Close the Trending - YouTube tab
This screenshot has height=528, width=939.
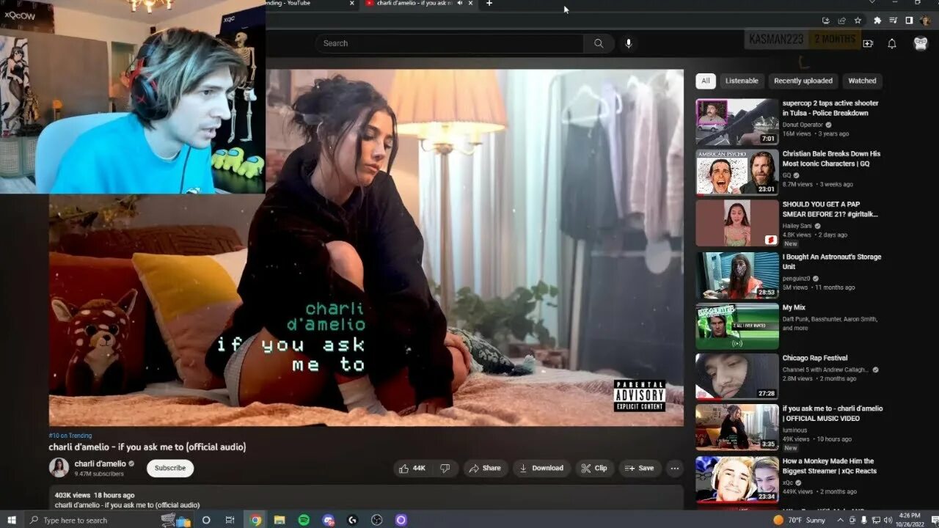(352, 3)
